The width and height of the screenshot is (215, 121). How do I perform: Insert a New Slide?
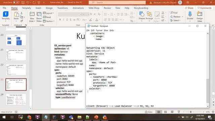click(32, 17)
